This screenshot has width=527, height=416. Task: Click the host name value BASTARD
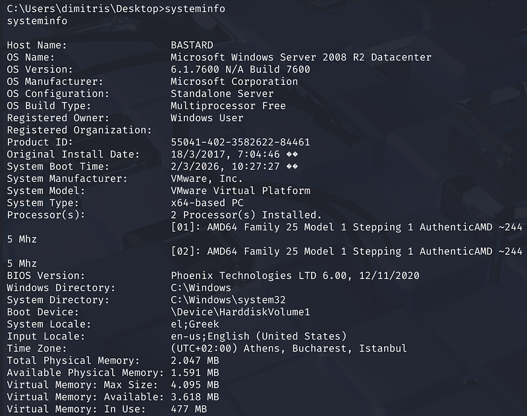pyautogui.click(x=192, y=45)
